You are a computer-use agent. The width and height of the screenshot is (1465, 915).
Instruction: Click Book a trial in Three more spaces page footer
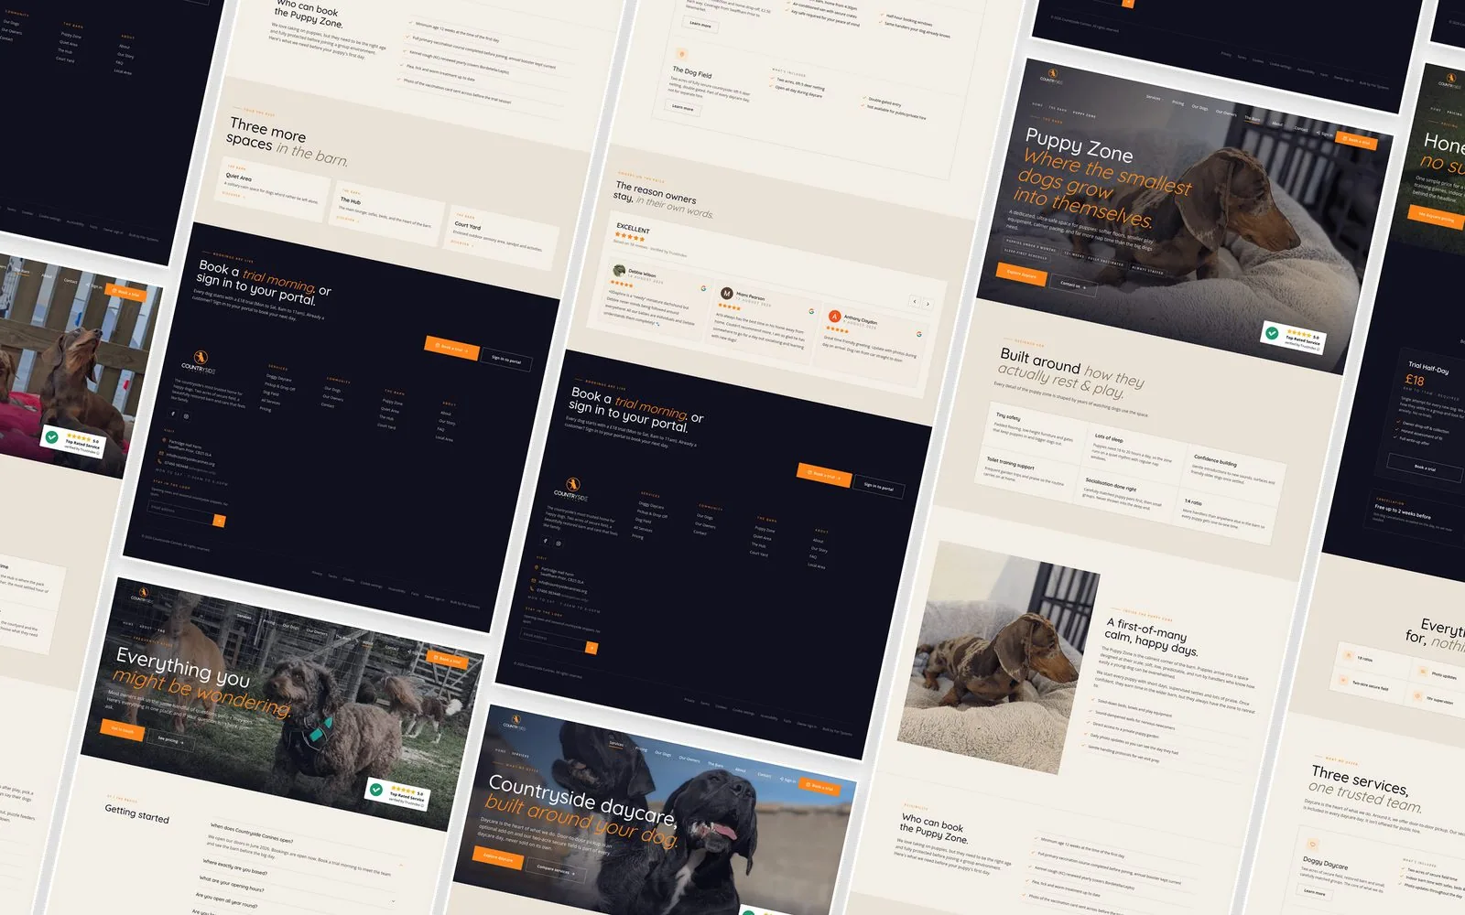pyautogui.click(x=451, y=348)
